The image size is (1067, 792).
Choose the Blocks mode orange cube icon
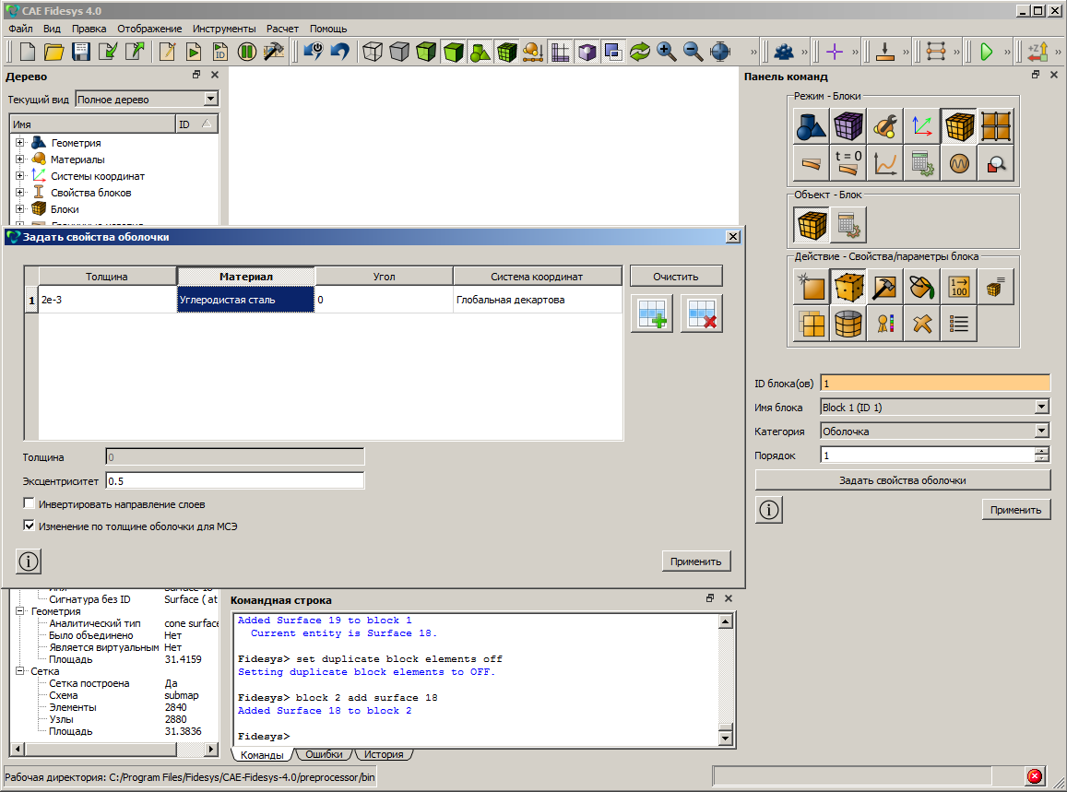click(x=959, y=126)
